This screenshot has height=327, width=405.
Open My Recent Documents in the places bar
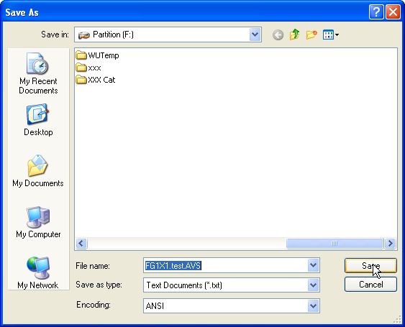38,73
